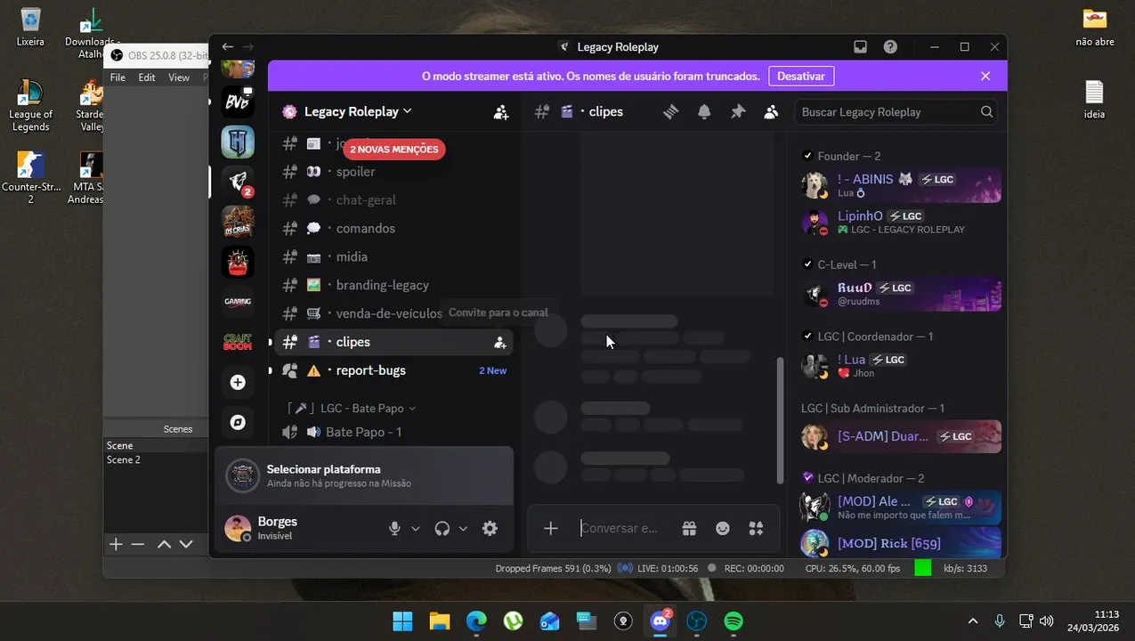Screen dimensions: 1135x641
Task: Open the Edit menu in OBS
Action: point(147,77)
